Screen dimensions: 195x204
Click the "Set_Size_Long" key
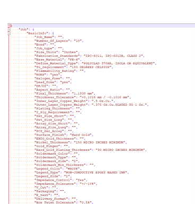(x=49, y=120)
